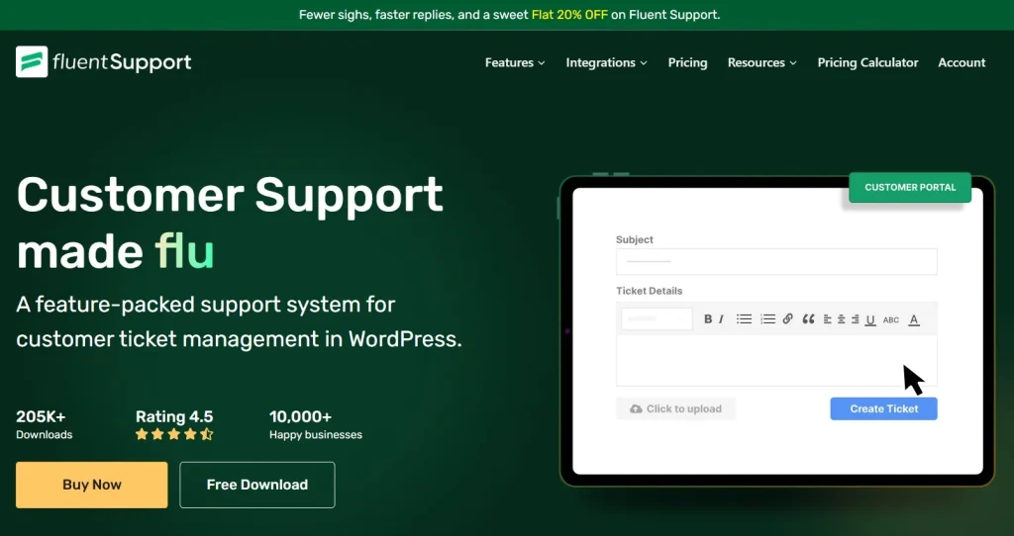Click the Fluent Support logo
The image size is (1014, 536).
click(104, 62)
